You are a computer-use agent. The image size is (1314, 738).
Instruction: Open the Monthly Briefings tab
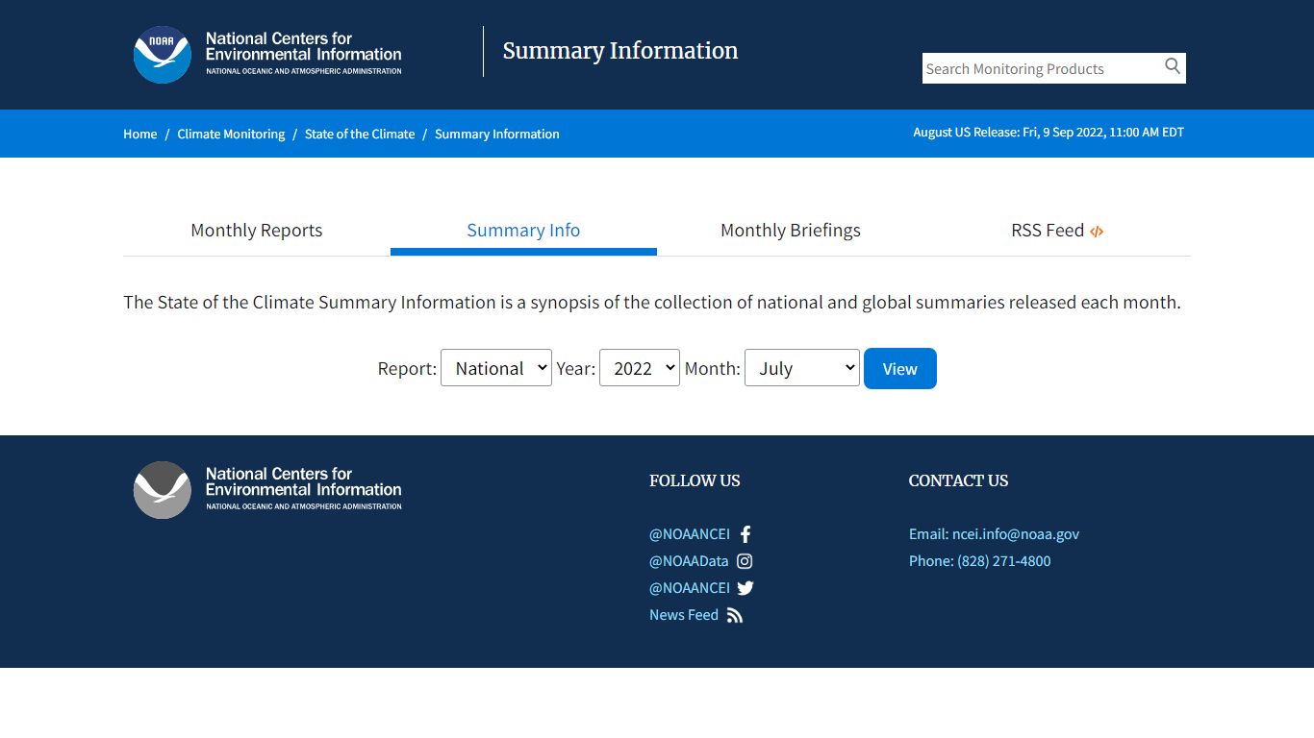pos(791,231)
